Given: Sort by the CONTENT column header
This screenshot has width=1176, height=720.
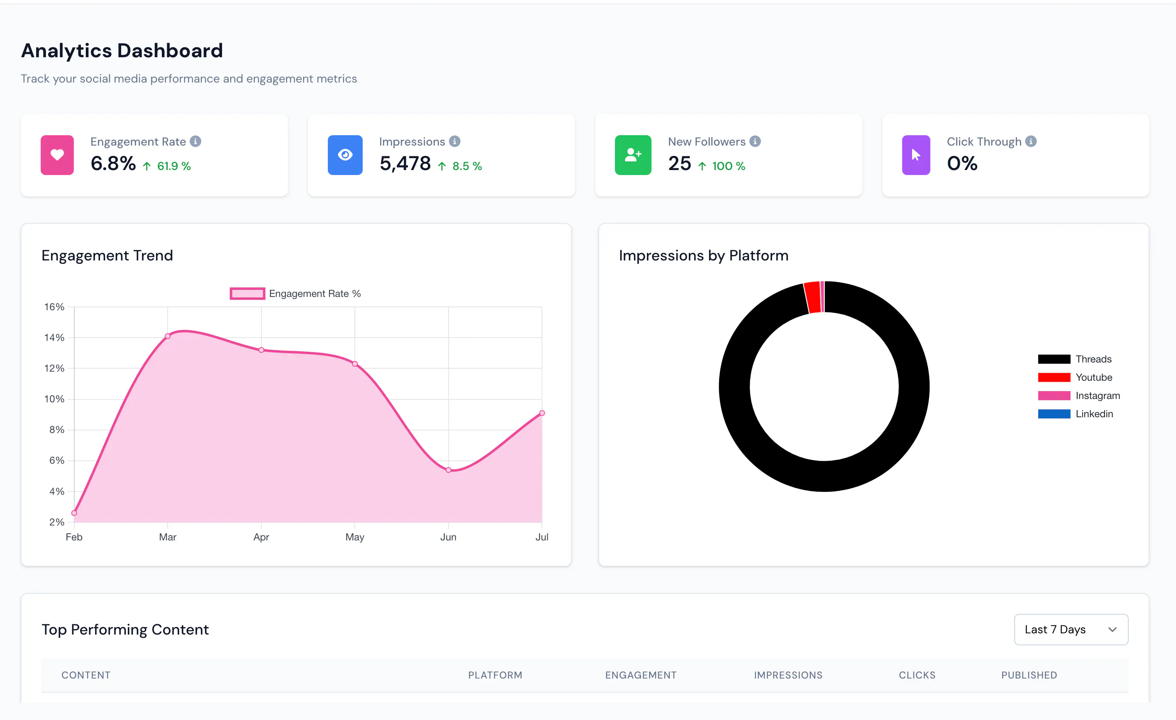Looking at the screenshot, I should tap(86, 675).
